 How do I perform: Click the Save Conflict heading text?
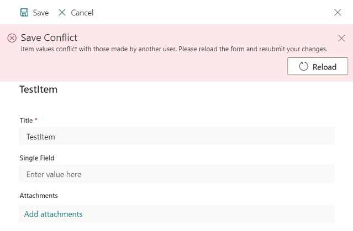49,38
